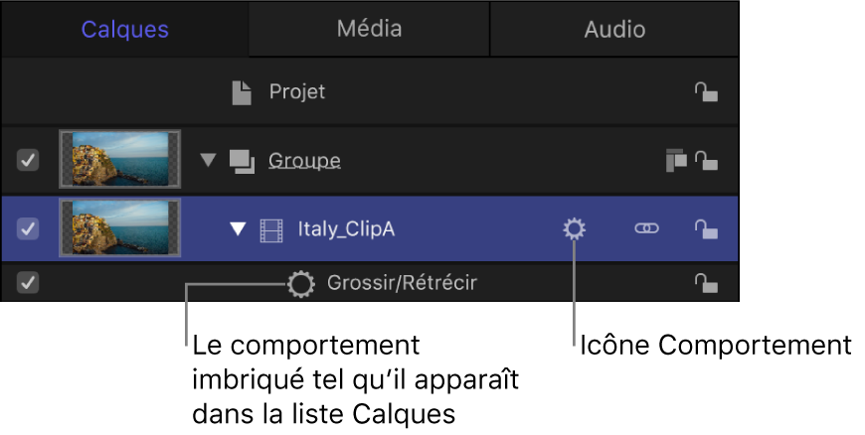Open the Audio tab

pyautogui.click(x=614, y=29)
